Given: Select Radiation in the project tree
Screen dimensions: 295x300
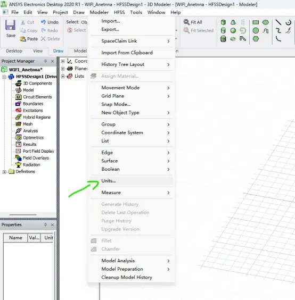Looking at the screenshot, I should click(x=31, y=165).
